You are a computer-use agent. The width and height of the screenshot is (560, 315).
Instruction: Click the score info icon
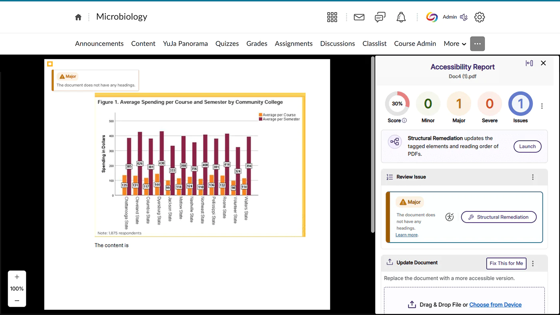[404, 120]
